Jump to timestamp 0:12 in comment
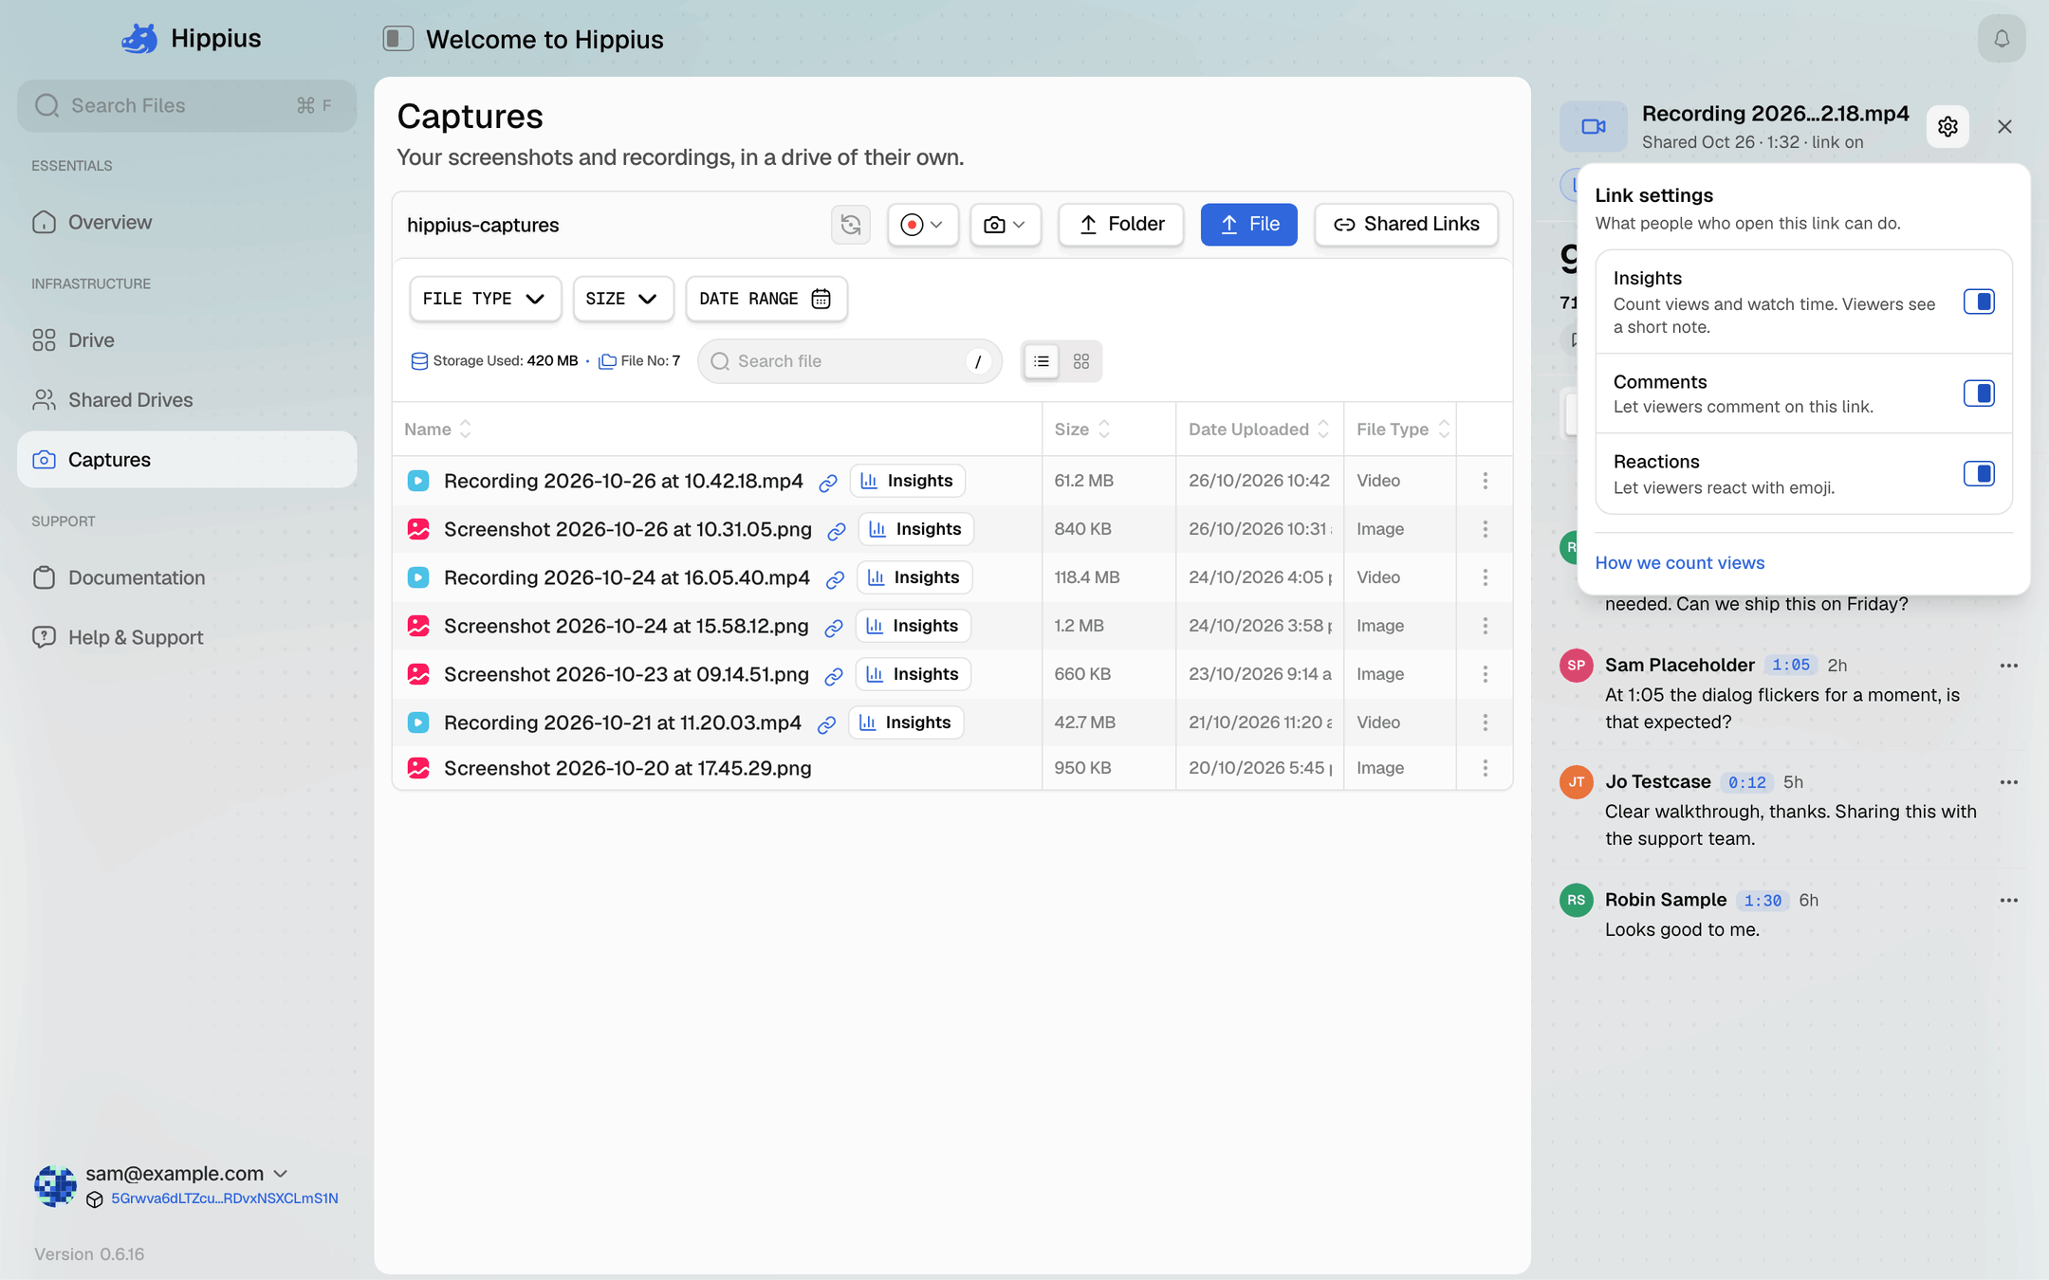 pyautogui.click(x=1747, y=783)
